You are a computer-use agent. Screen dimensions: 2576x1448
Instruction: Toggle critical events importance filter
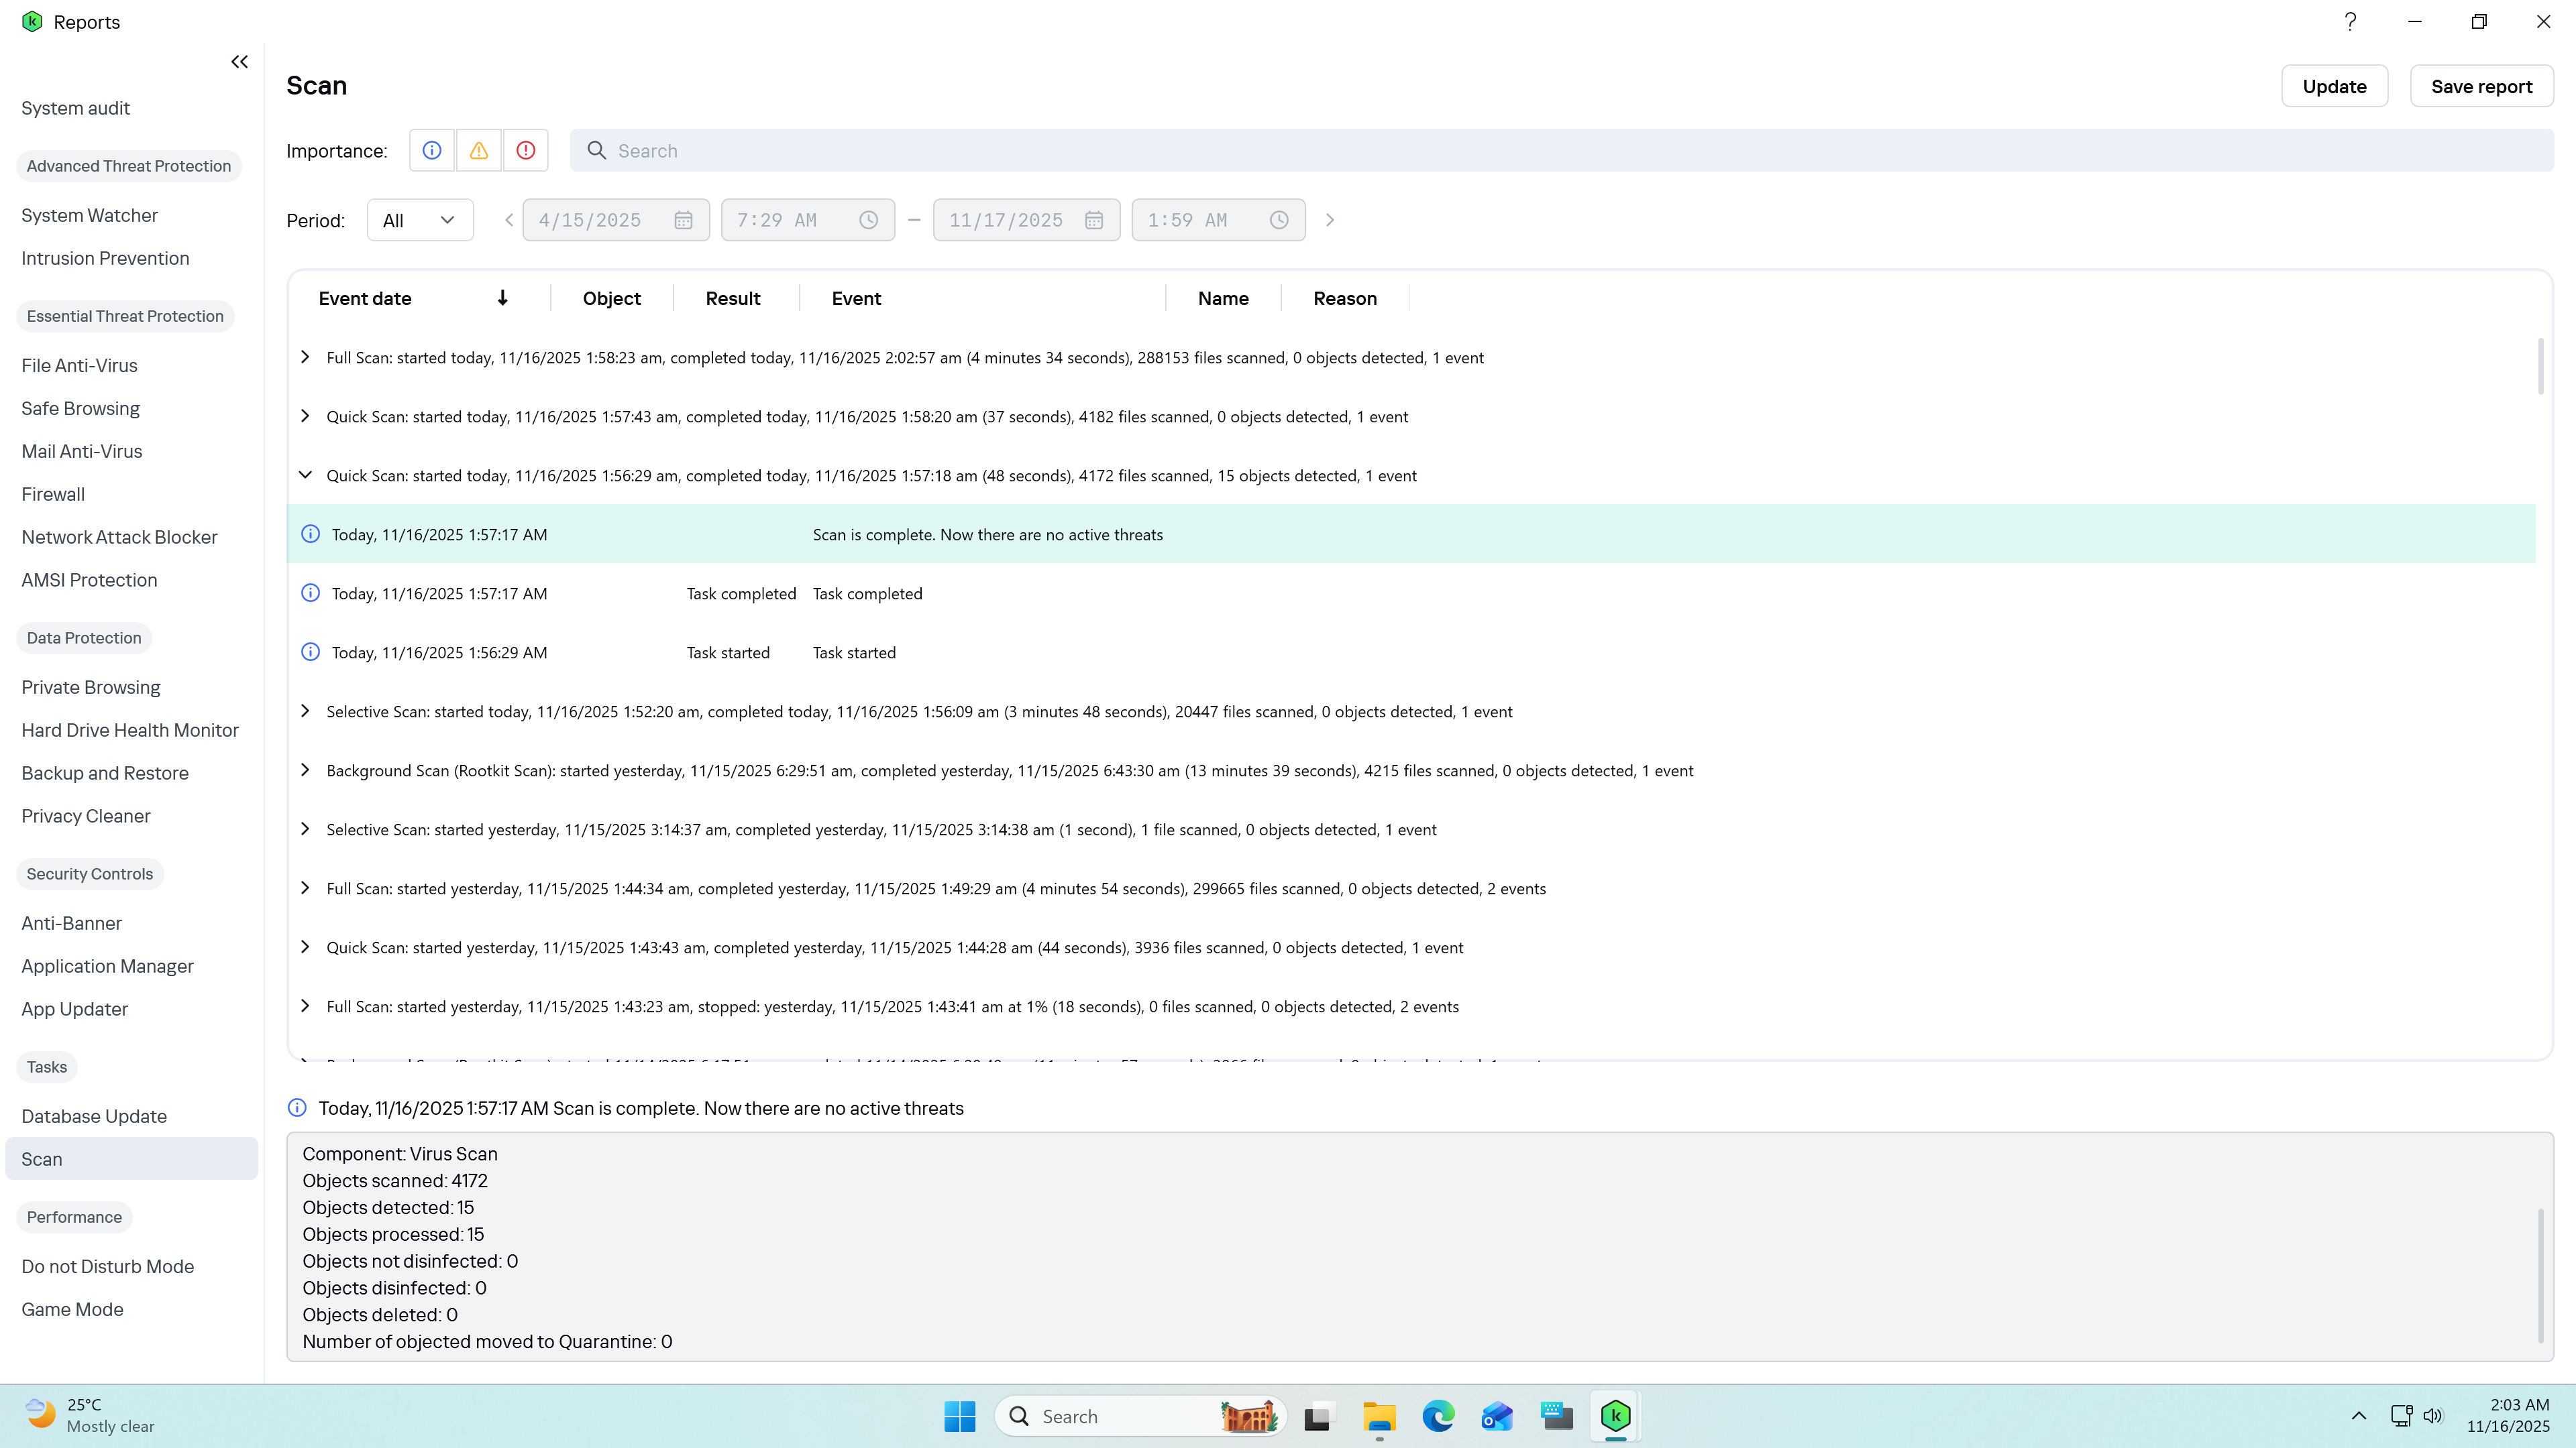(526, 151)
